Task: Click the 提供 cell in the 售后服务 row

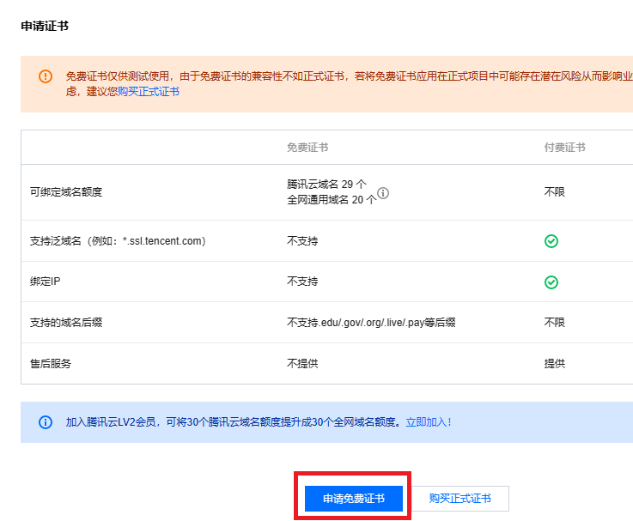Action: click(x=555, y=364)
